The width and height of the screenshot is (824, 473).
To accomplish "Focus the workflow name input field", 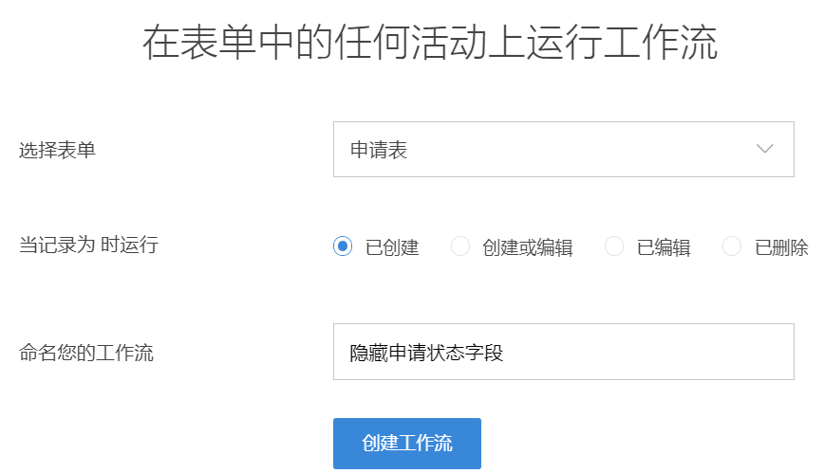I will 563,353.
